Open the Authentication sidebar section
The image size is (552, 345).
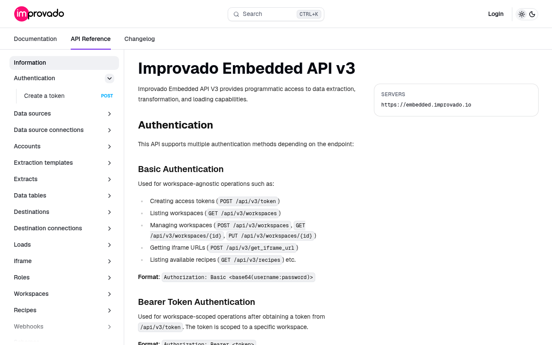pos(34,78)
